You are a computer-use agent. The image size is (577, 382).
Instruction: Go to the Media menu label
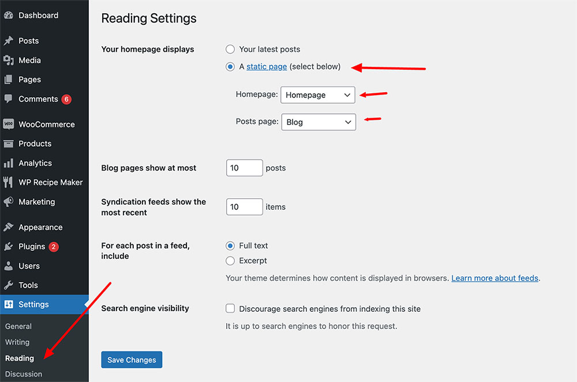click(x=30, y=60)
